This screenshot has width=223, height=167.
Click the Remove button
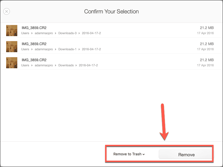(x=186, y=154)
